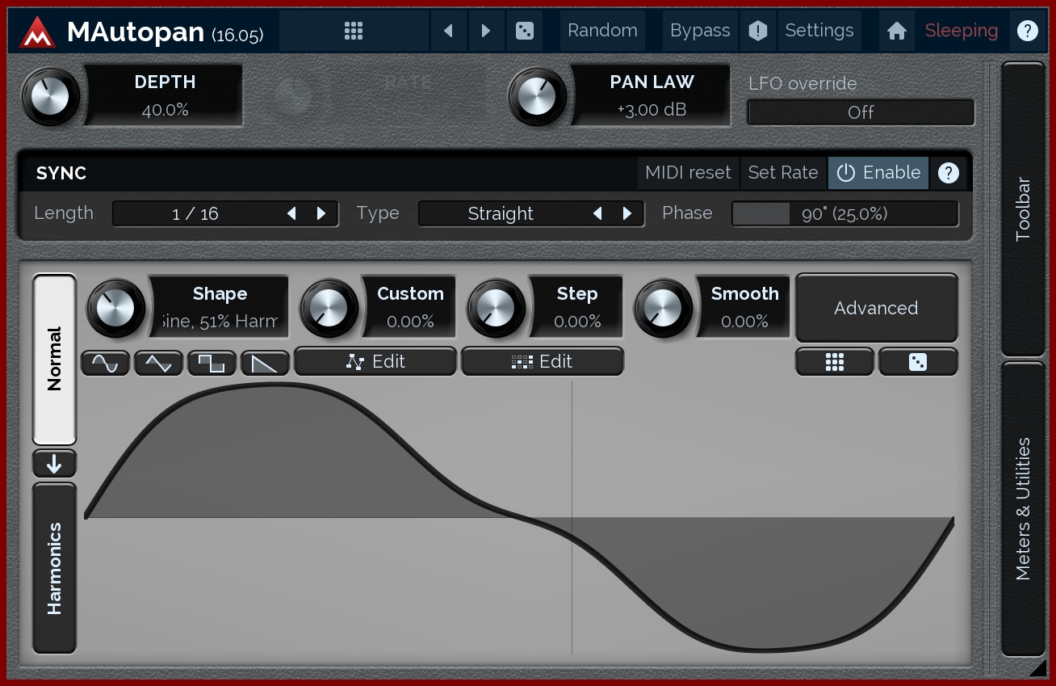The height and width of the screenshot is (686, 1056).
Task: Open the presets grid icon in title bar
Action: 354,31
